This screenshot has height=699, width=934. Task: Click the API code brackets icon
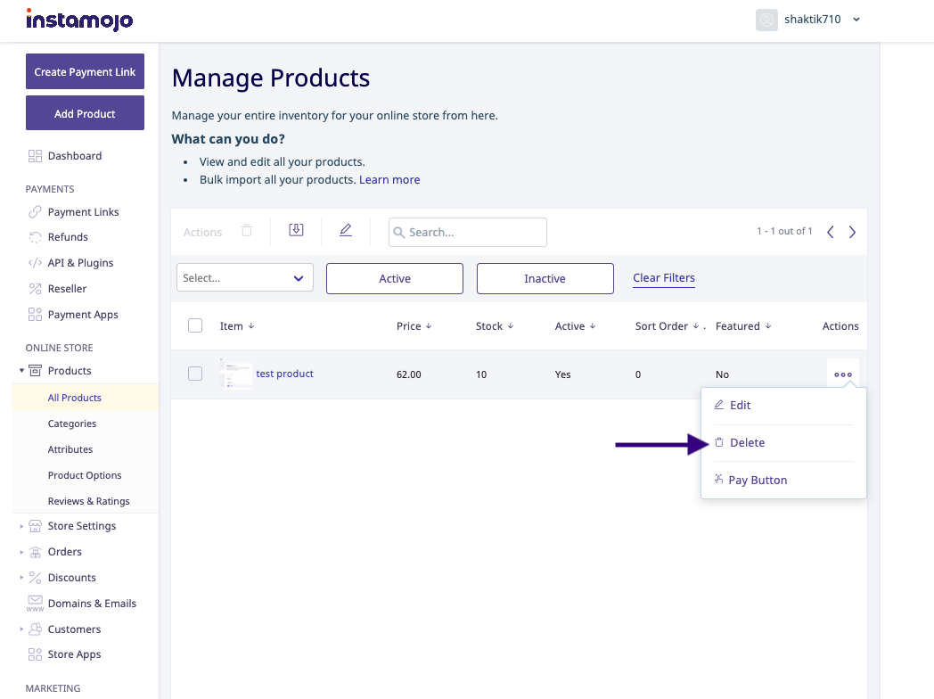tap(35, 263)
